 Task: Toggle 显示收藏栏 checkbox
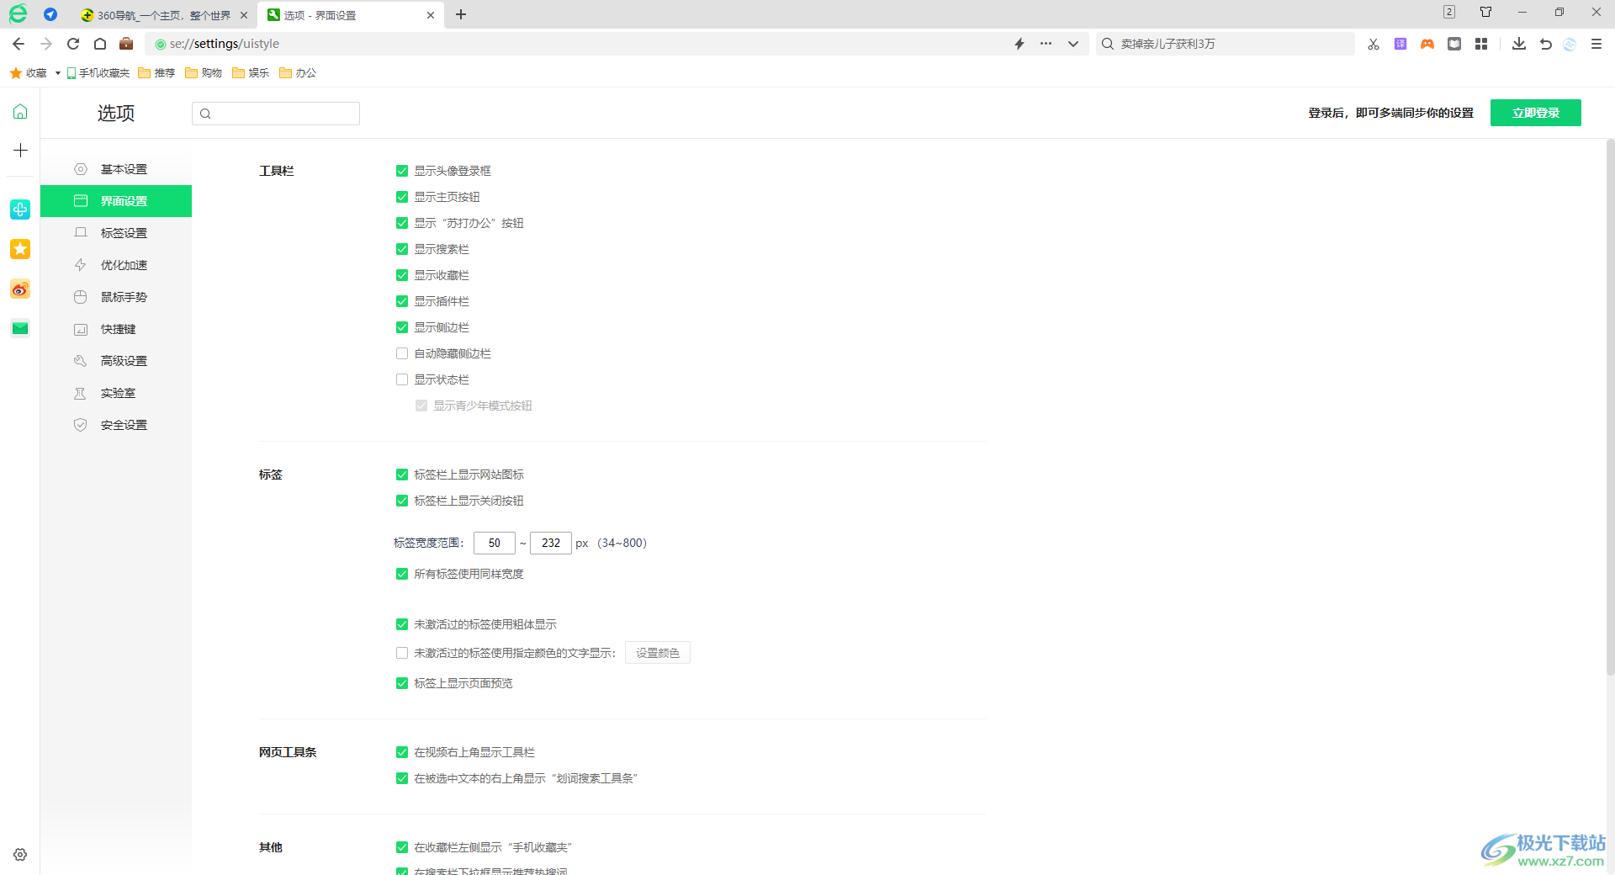point(402,275)
